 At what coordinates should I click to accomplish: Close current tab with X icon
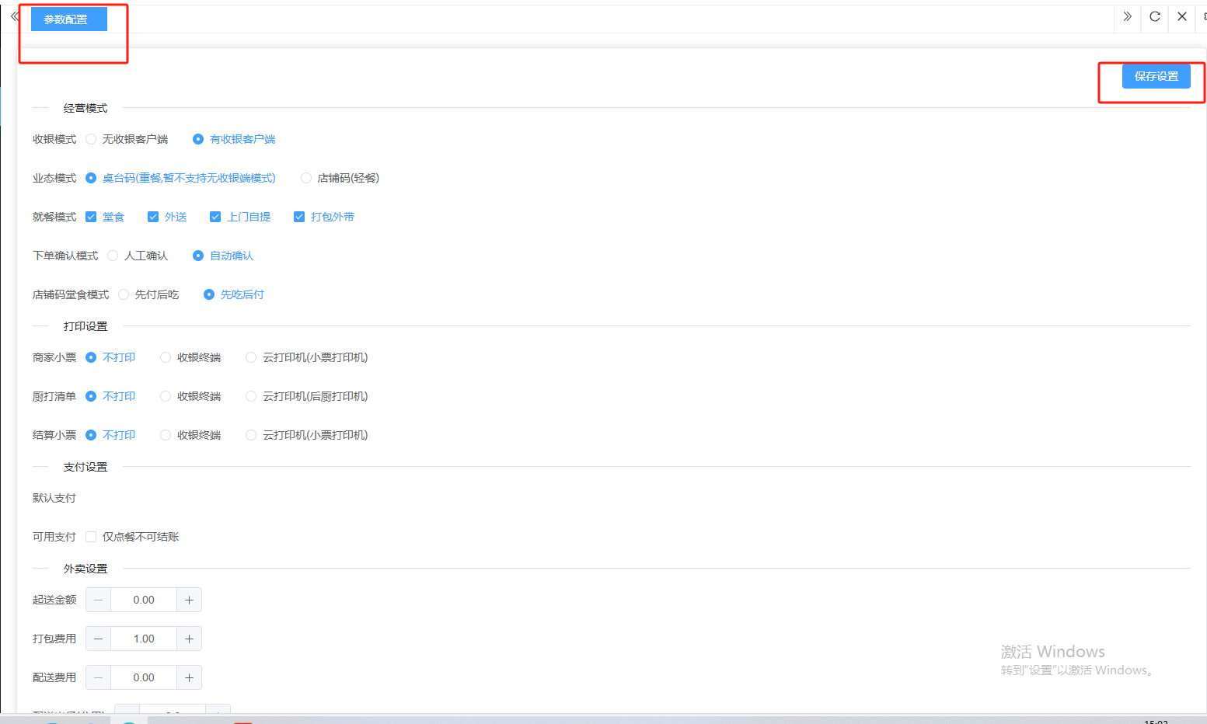tap(1181, 16)
